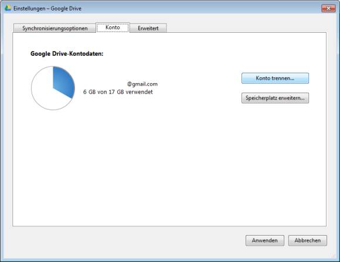The width and height of the screenshot is (340, 262).
Task: Switch to the Synchronisierungsoptionen tab
Action: [55, 28]
